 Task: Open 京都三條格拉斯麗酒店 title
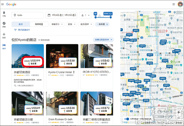97,120
